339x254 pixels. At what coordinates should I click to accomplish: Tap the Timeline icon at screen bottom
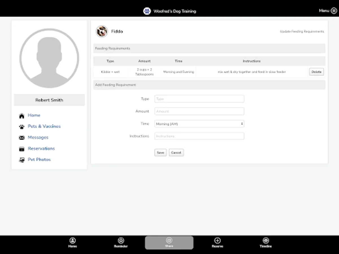tap(266, 240)
